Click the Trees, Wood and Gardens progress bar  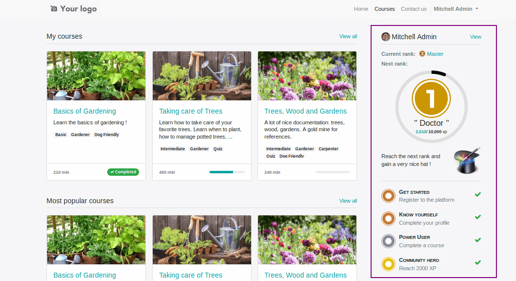point(332,172)
